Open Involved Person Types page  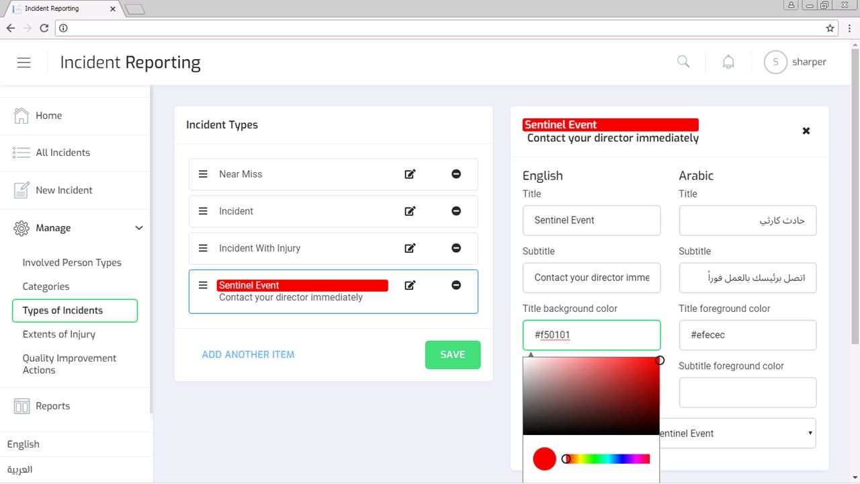point(72,263)
